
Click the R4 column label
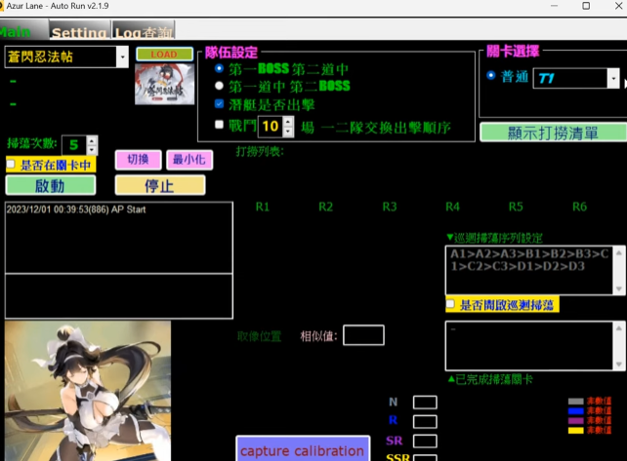[x=452, y=207]
